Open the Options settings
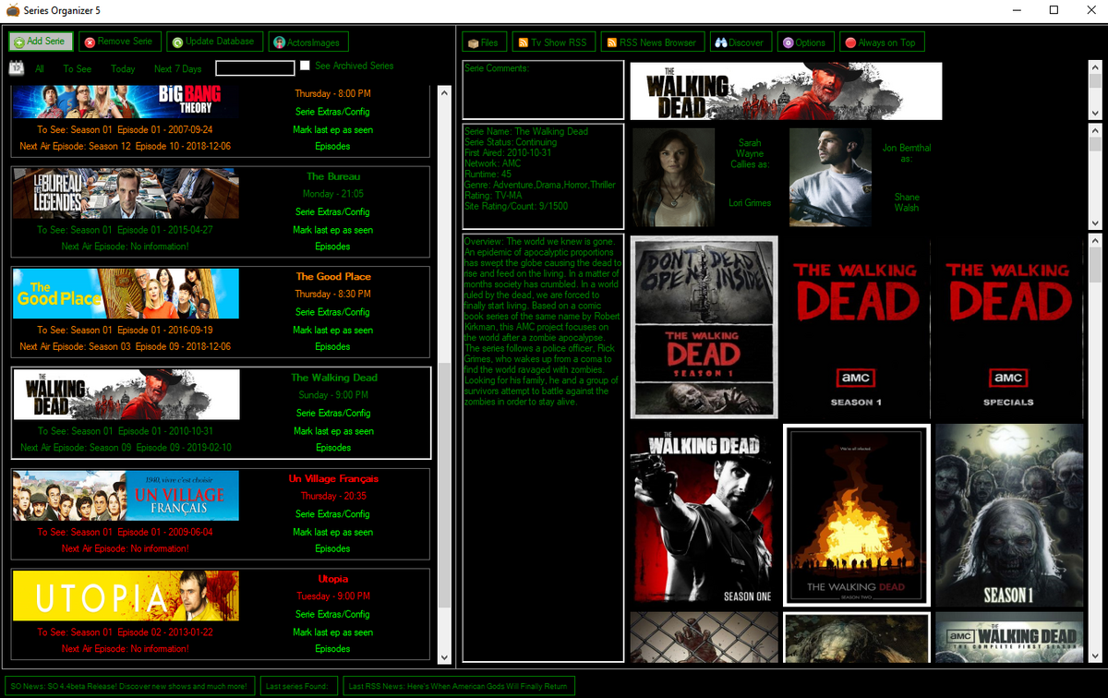The height and width of the screenshot is (698, 1108). [x=804, y=42]
